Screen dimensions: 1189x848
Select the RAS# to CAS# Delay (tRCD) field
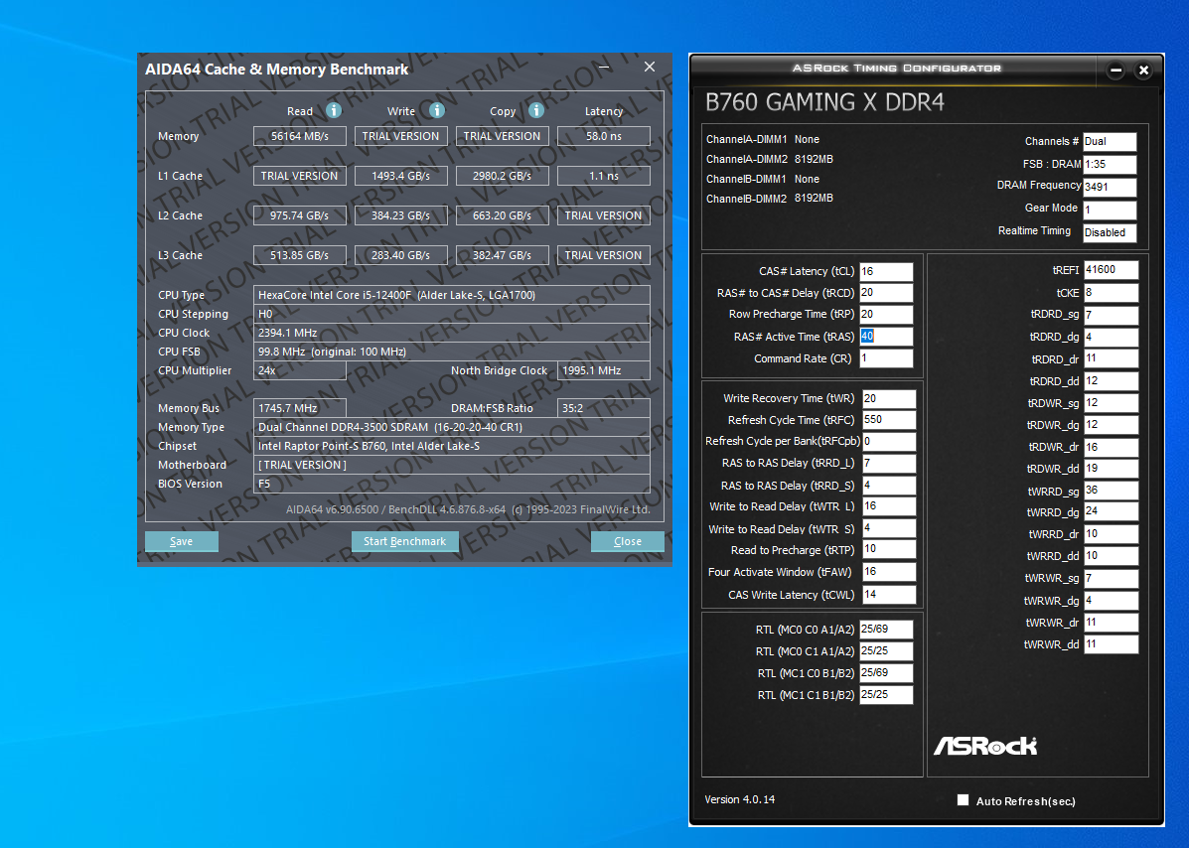pyautogui.click(x=886, y=293)
